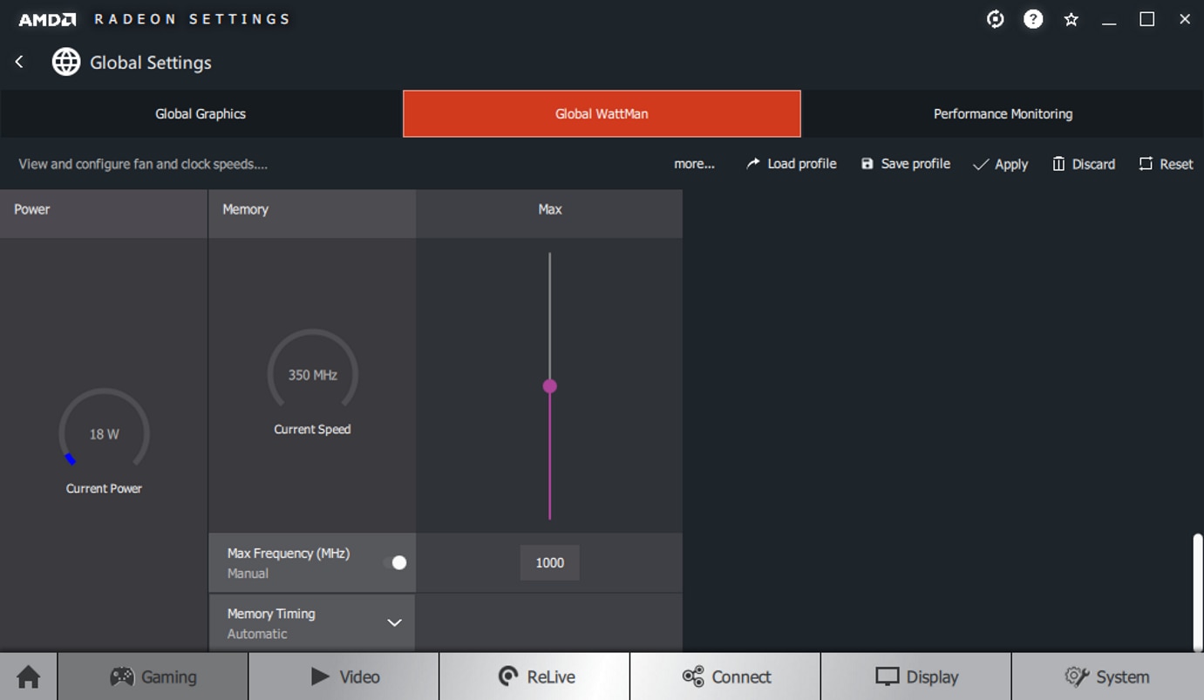Click Save profile
This screenshot has height=700, width=1204.
pos(905,164)
